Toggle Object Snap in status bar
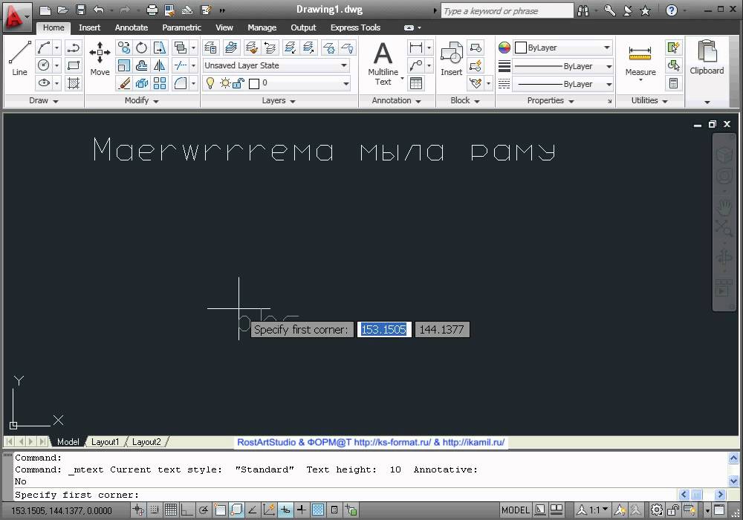 tap(220, 510)
